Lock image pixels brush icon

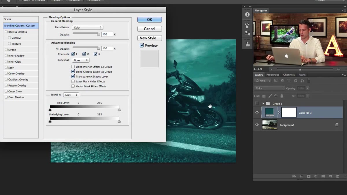point(270,96)
